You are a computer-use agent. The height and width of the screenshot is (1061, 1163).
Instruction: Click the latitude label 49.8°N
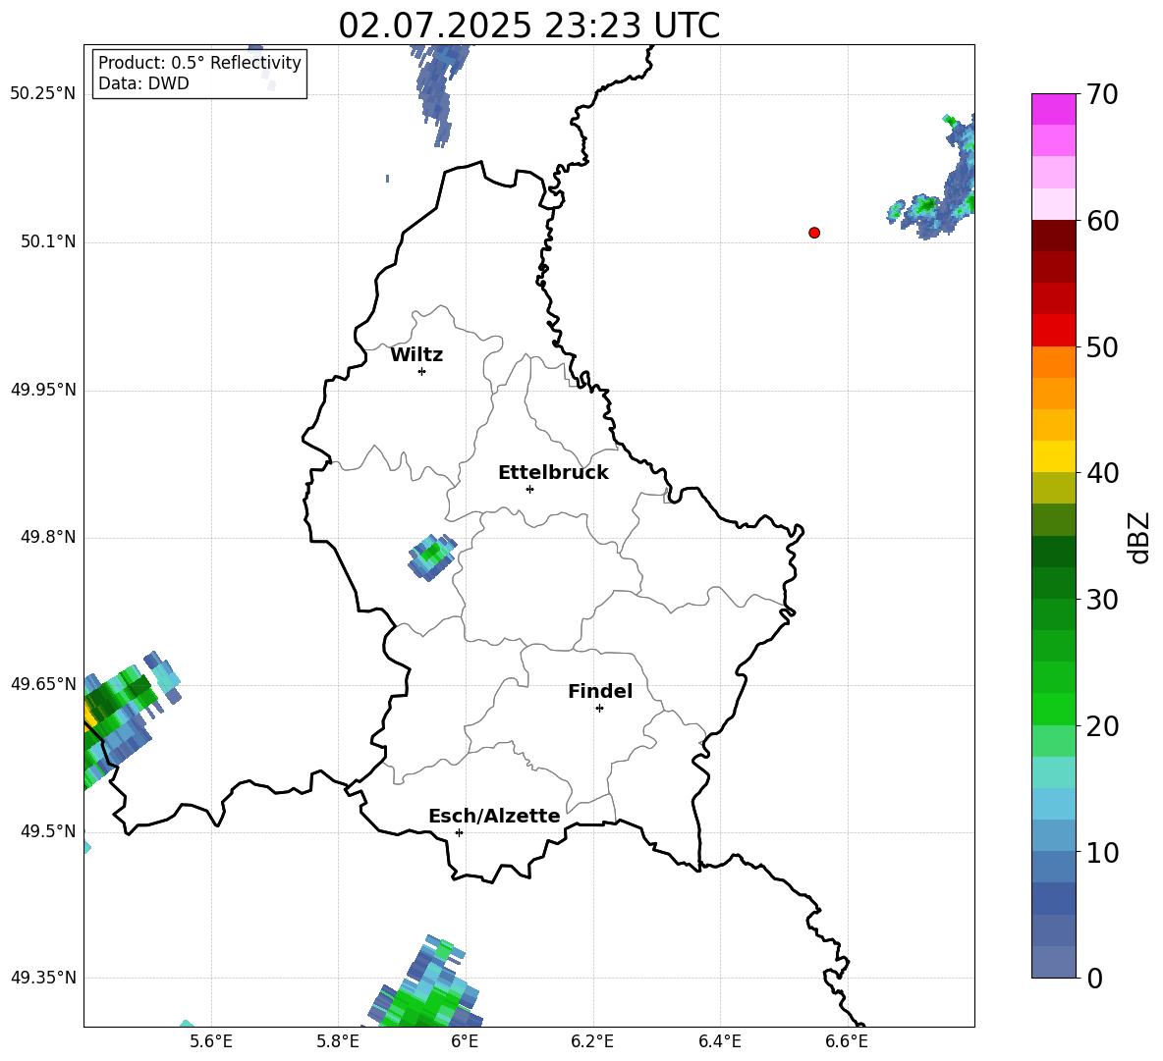coord(47,537)
